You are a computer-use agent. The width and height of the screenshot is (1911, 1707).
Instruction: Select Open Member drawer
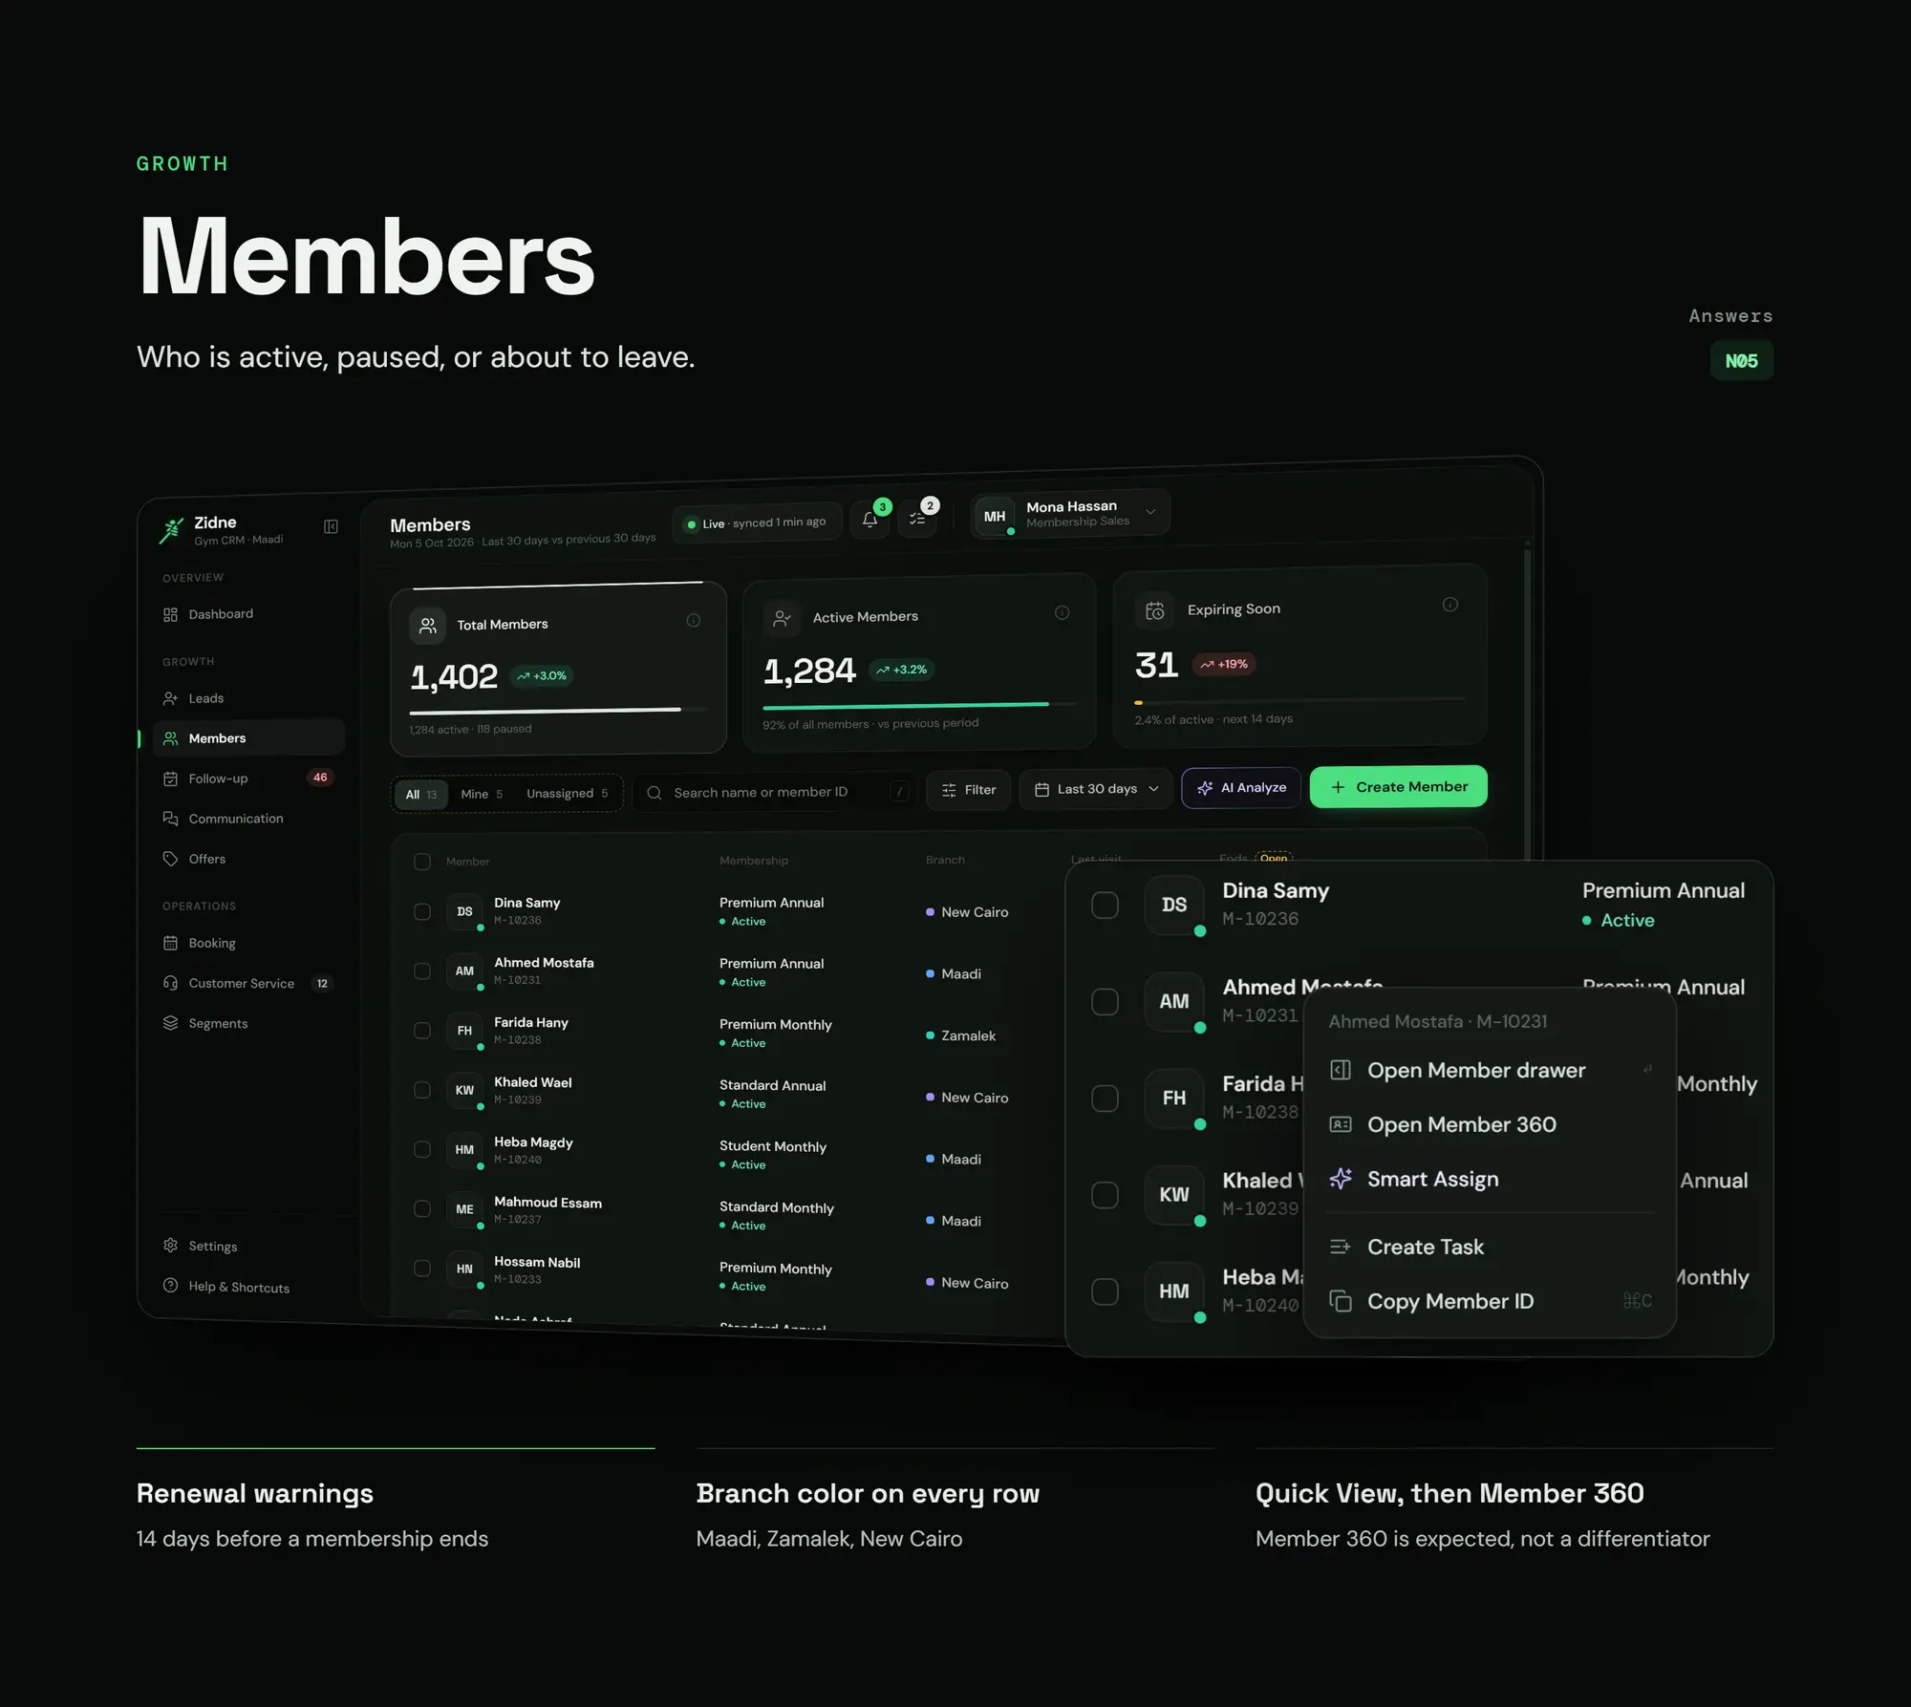click(1491, 1071)
